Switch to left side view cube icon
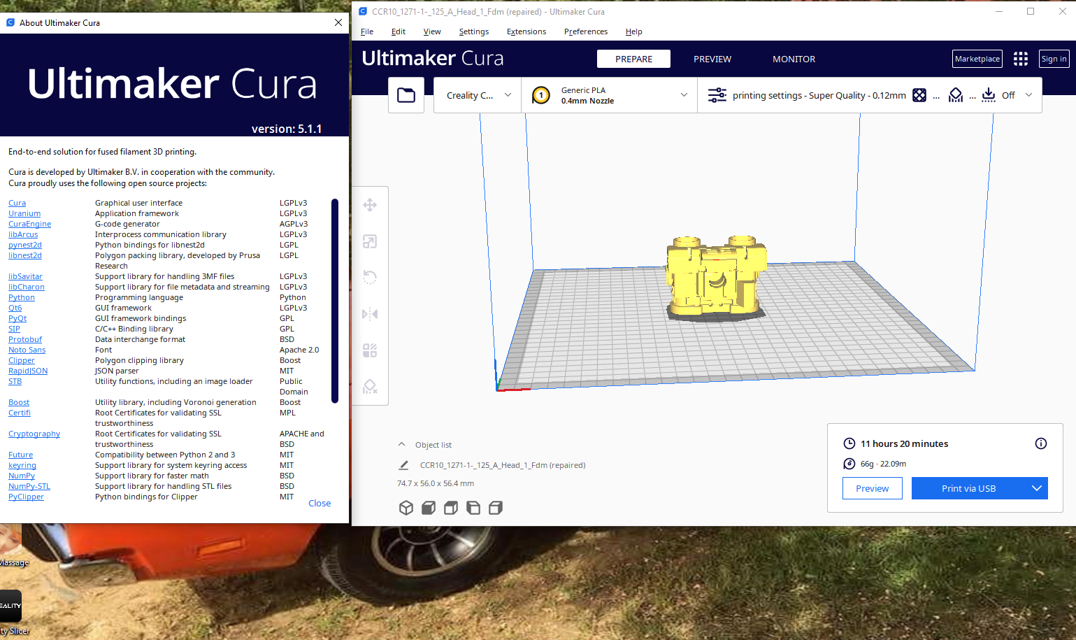 click(x=473, y=508)
